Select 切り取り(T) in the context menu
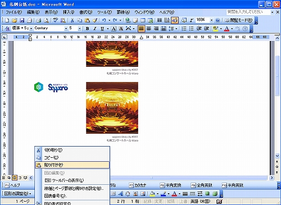281x205 pixels. [x=72, y=150]
